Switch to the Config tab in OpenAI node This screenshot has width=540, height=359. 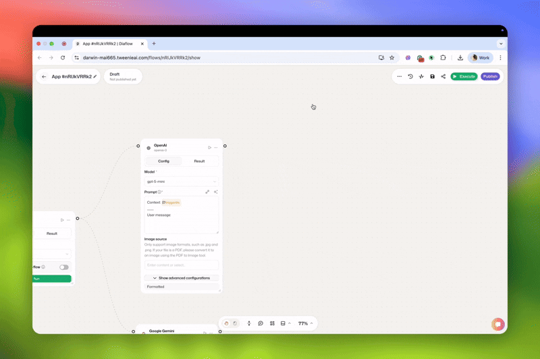click(x=163, y=161)
